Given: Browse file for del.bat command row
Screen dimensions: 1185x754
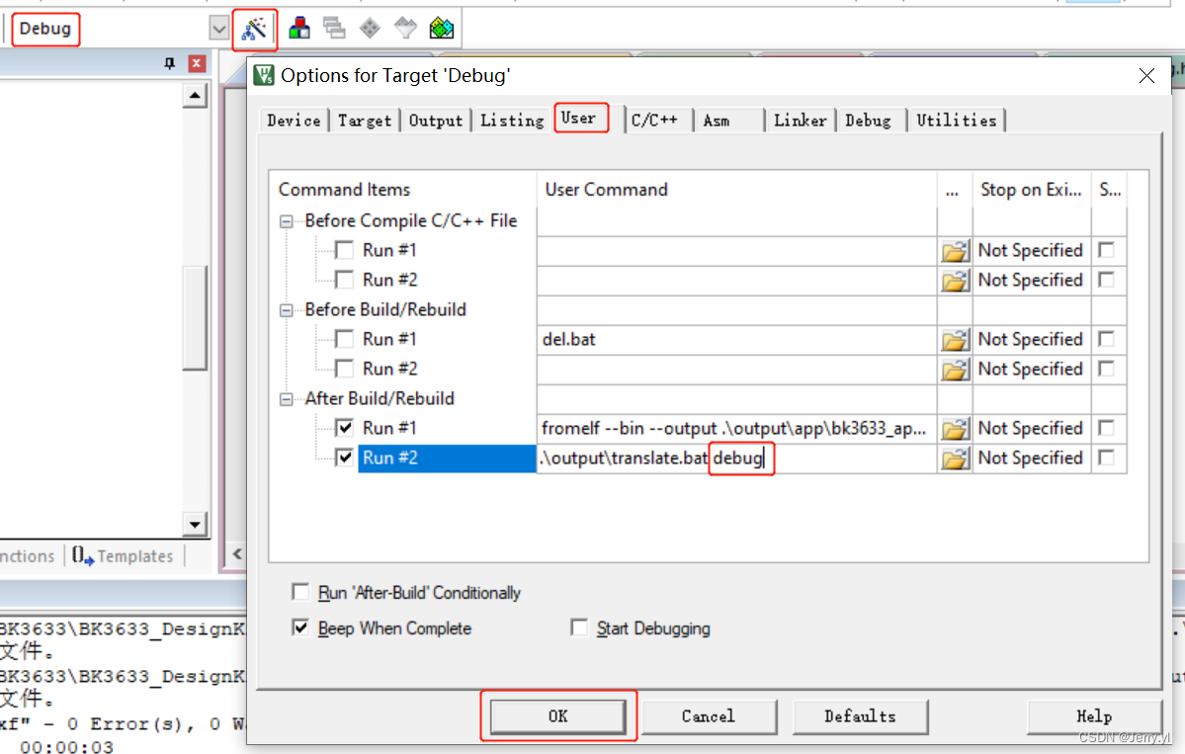Looking at the screenshot, I should point(956,340).
